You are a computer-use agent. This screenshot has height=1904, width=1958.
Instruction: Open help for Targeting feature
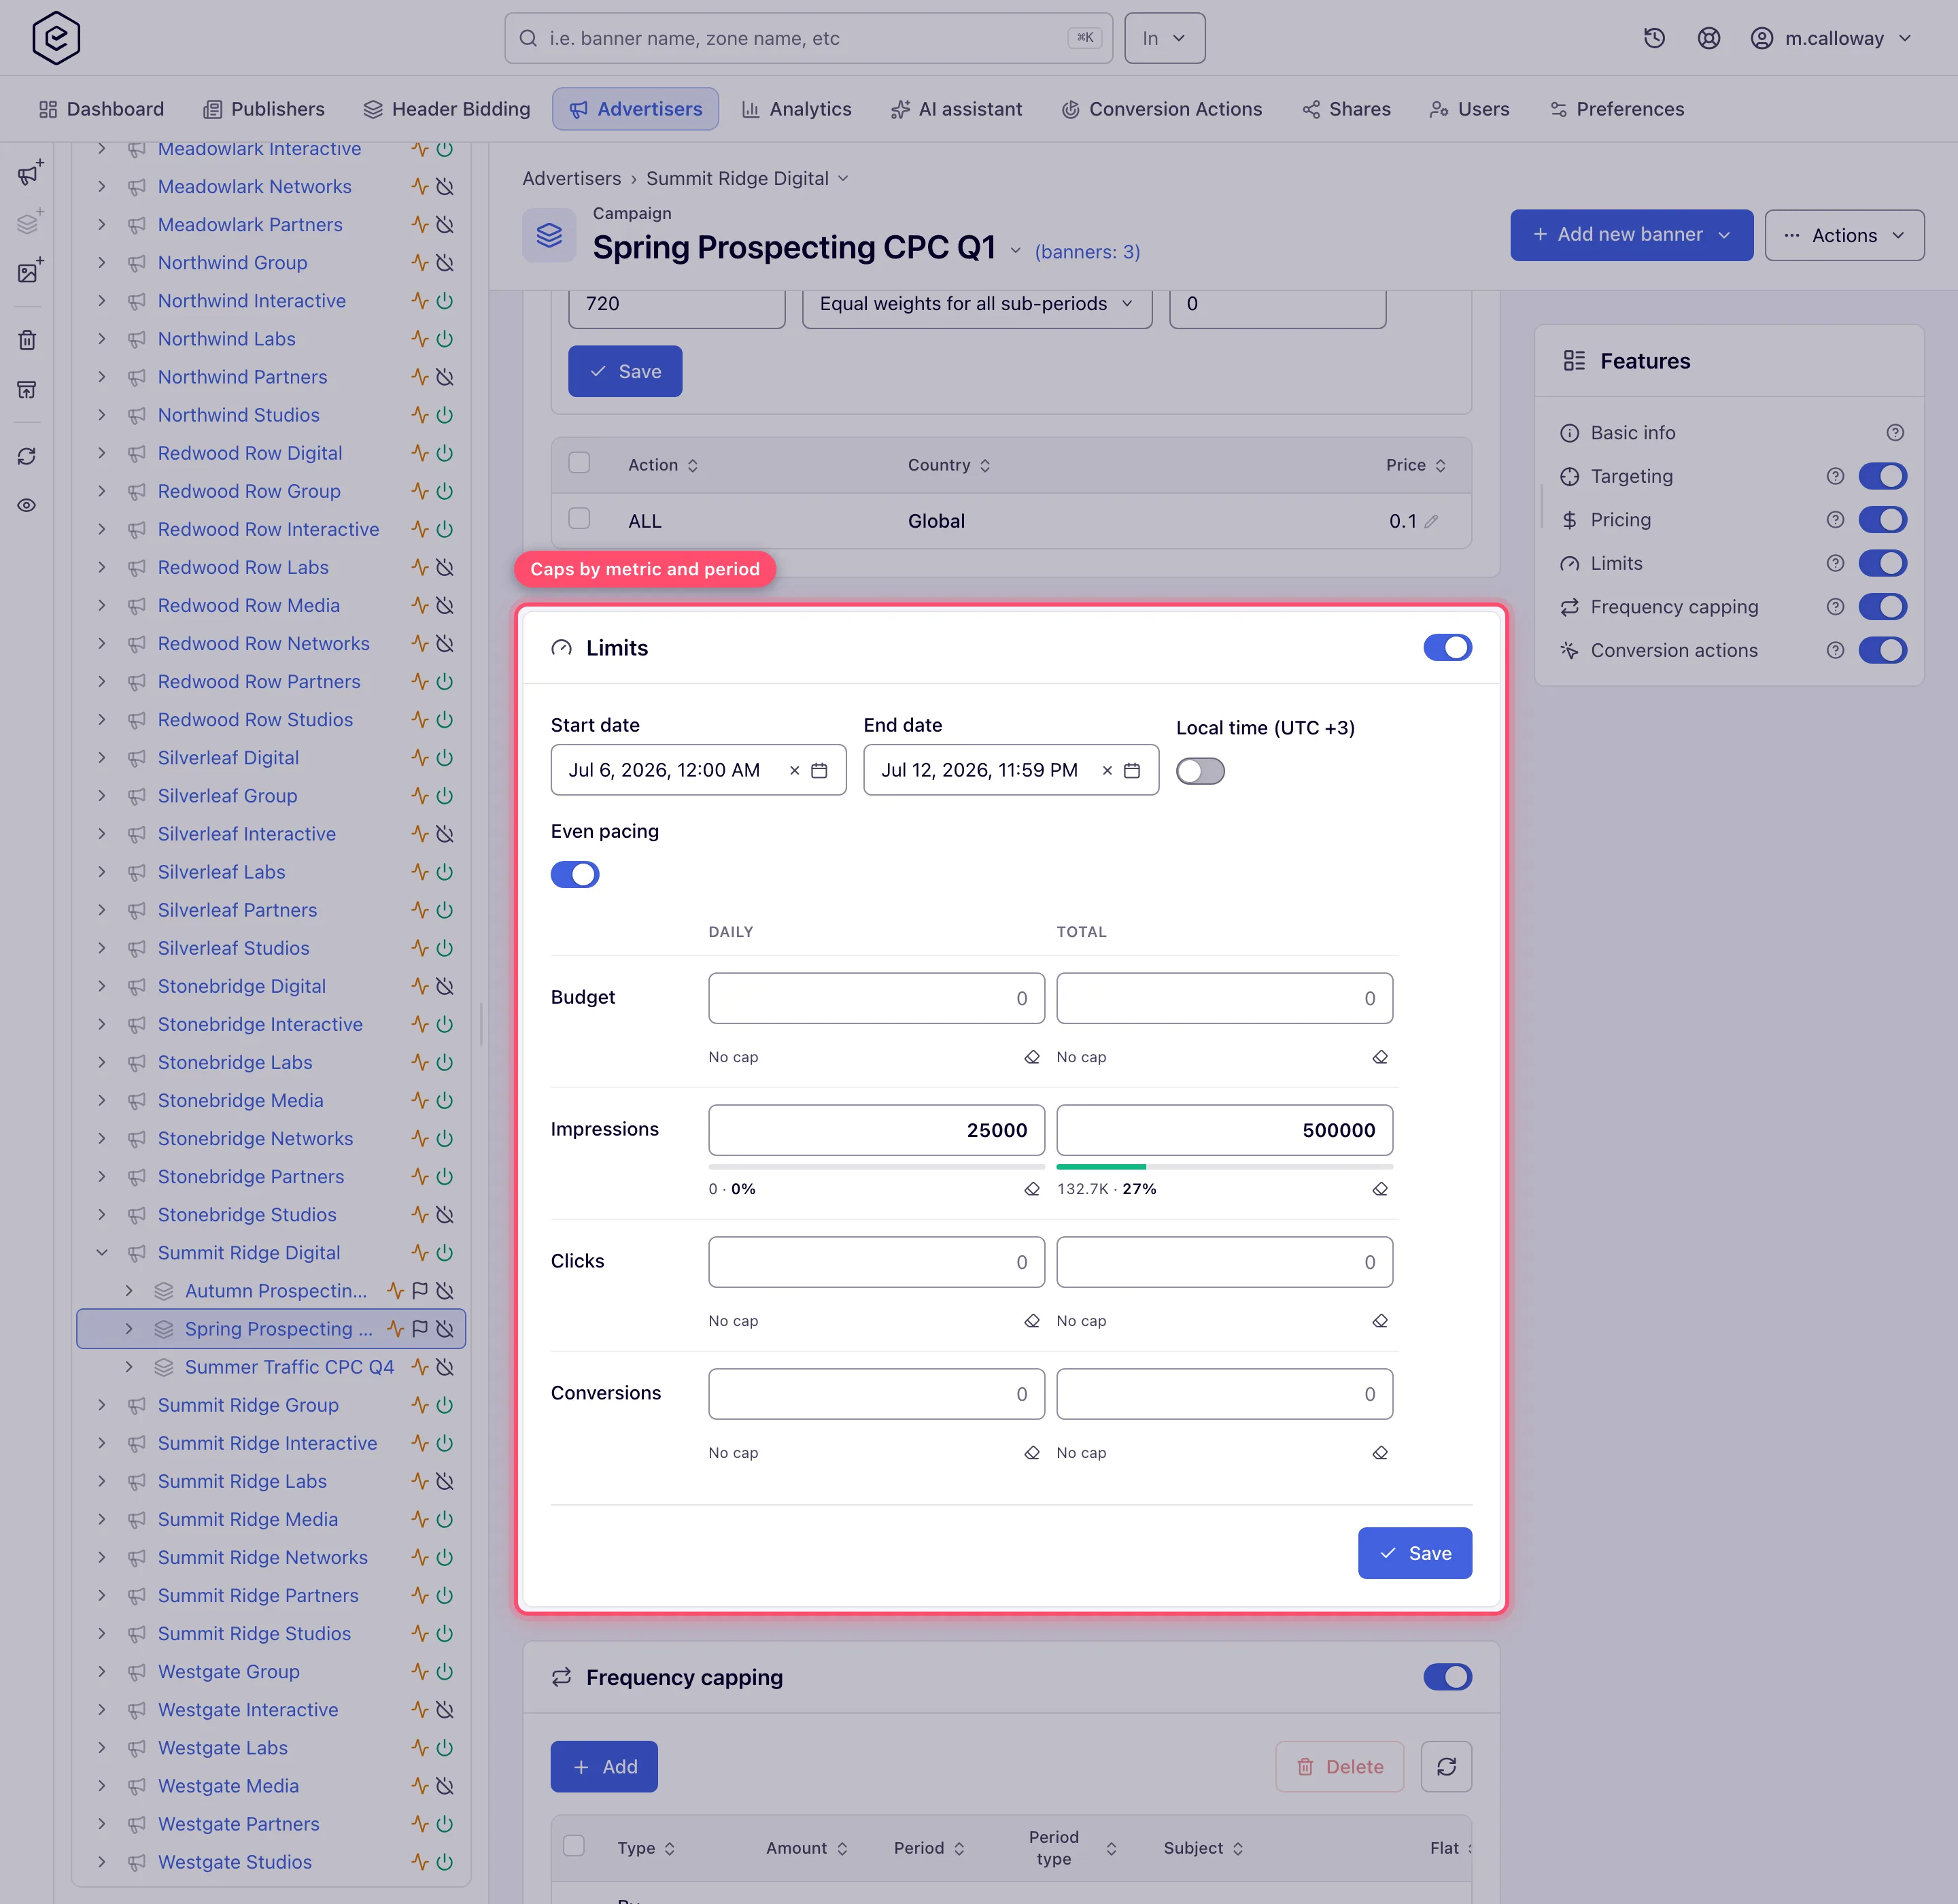1835,476
